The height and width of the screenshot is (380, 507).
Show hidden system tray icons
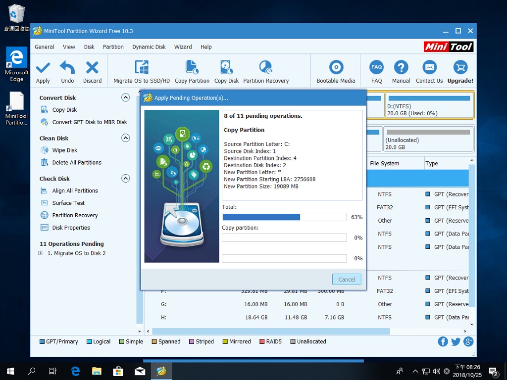point(415,371)
